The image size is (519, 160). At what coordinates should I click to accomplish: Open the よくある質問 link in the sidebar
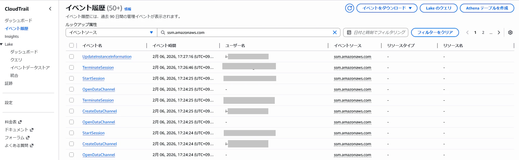[17, 145]
